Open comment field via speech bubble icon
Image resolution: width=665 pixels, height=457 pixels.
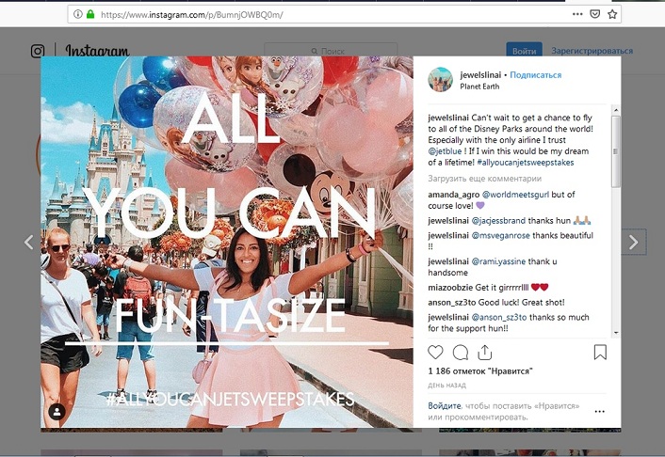coord(461,353)
